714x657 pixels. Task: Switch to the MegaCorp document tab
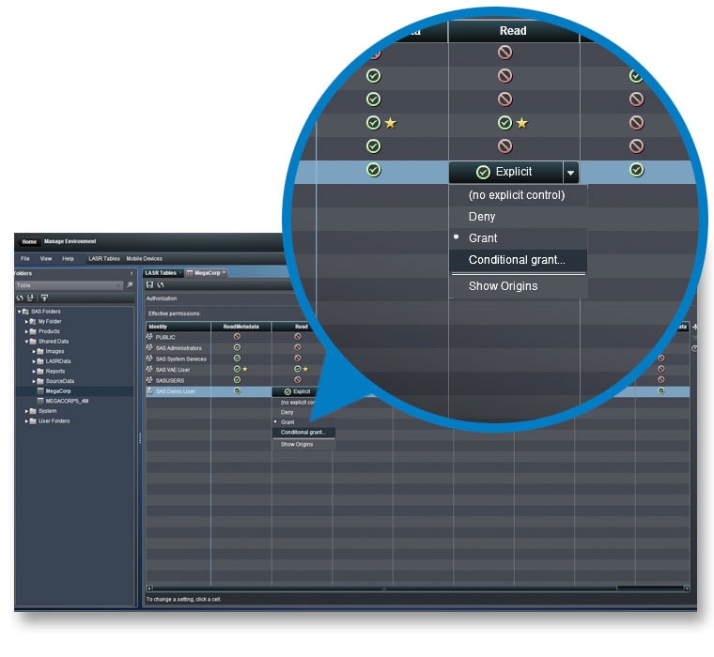pyautogui.click(x=208, y=273)
